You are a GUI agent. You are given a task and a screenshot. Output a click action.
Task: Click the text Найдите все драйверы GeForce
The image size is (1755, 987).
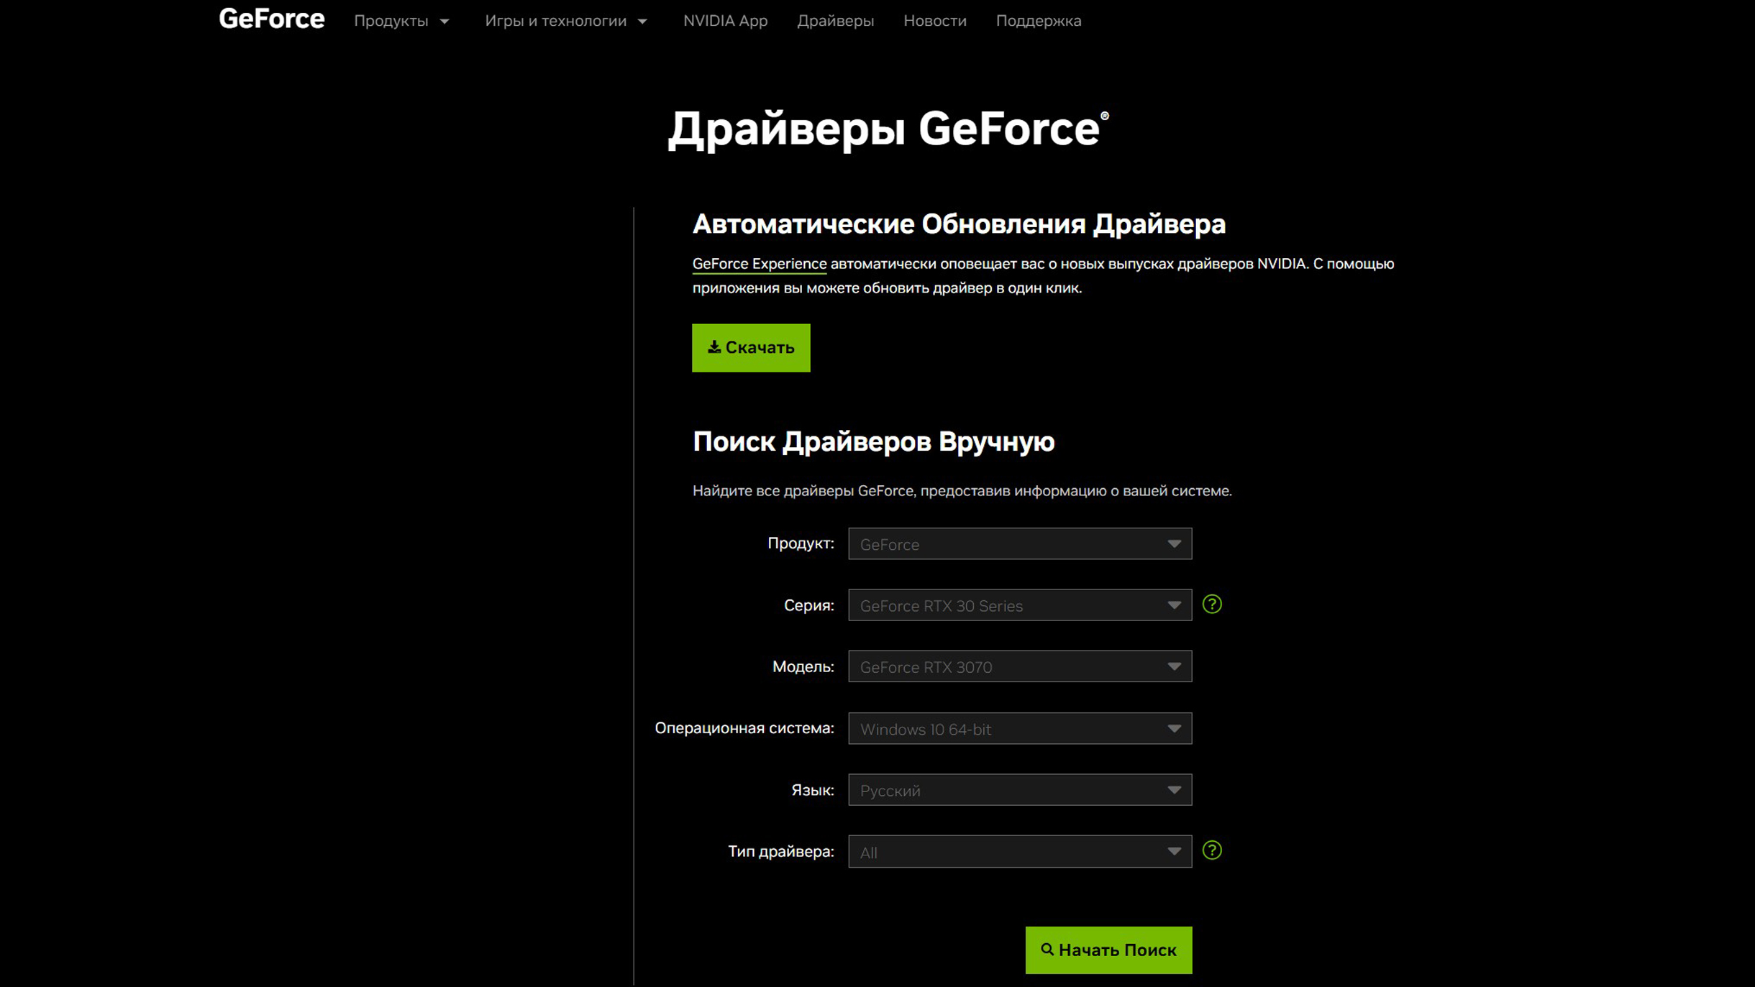pyautogui.click(x=803, y=491)
